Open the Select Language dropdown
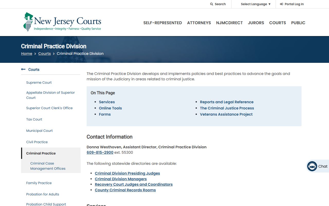 coord(256,4)
